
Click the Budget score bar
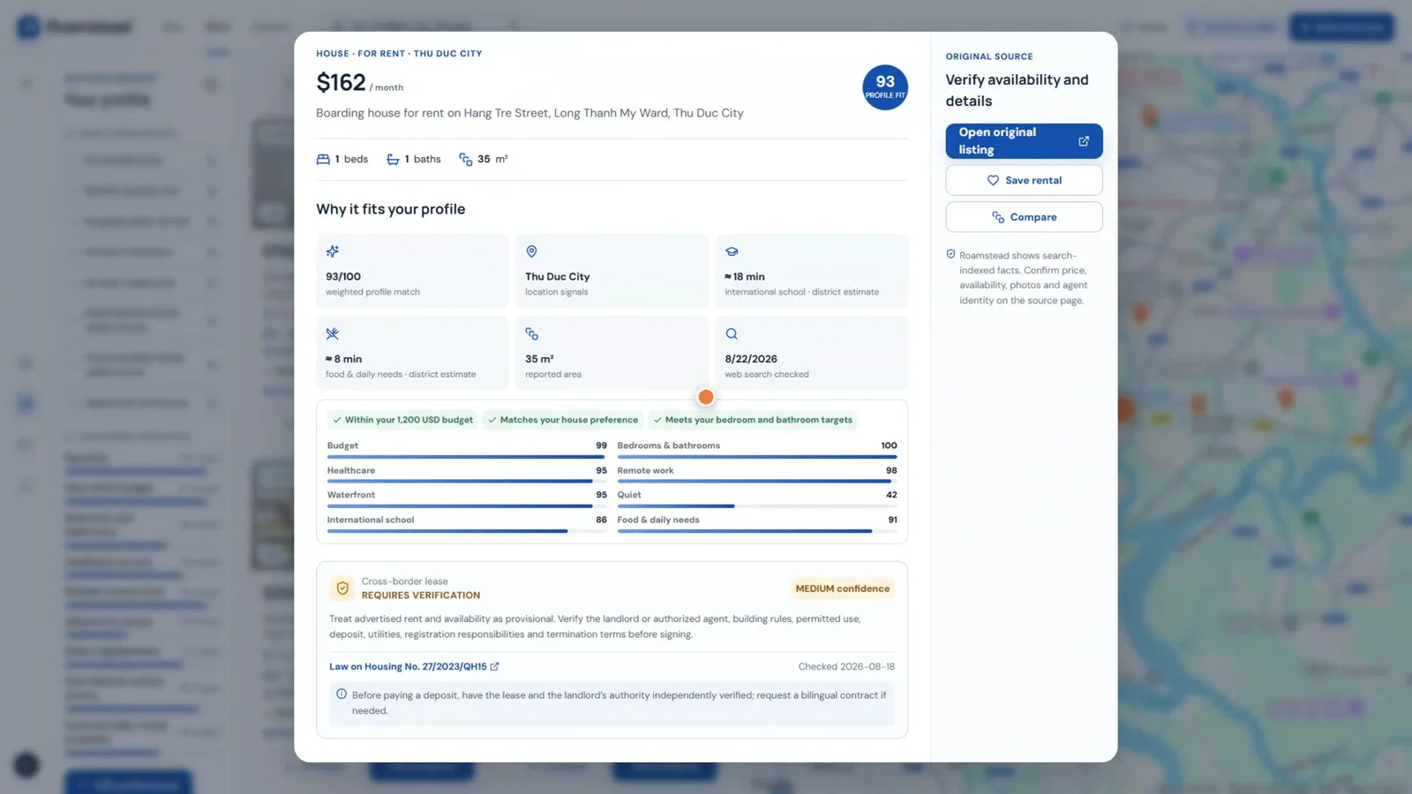[x=467, y=457]
